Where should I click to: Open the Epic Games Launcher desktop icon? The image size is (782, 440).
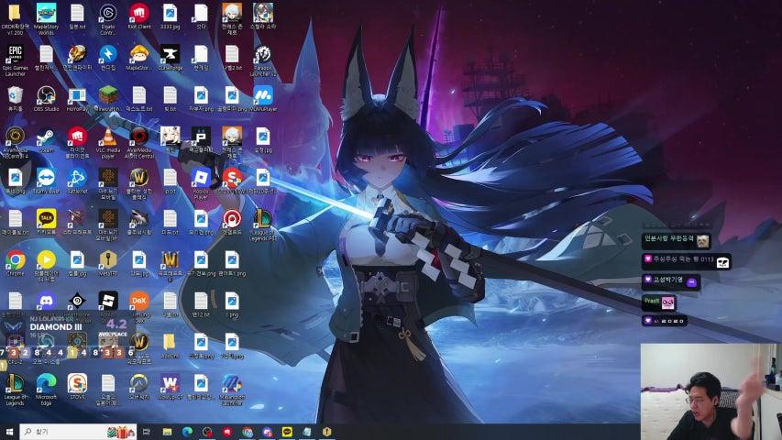[x=16, y=54]
